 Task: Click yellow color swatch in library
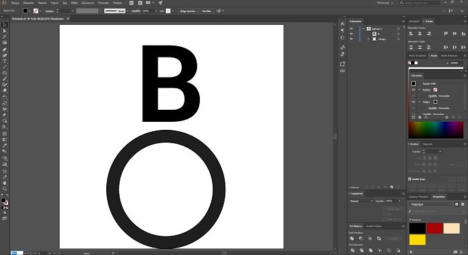417,240
